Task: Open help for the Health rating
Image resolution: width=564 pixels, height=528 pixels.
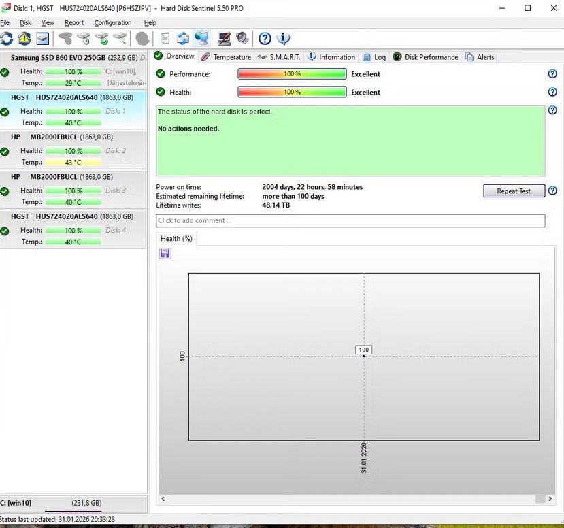Action: click(x=552, y=93)
